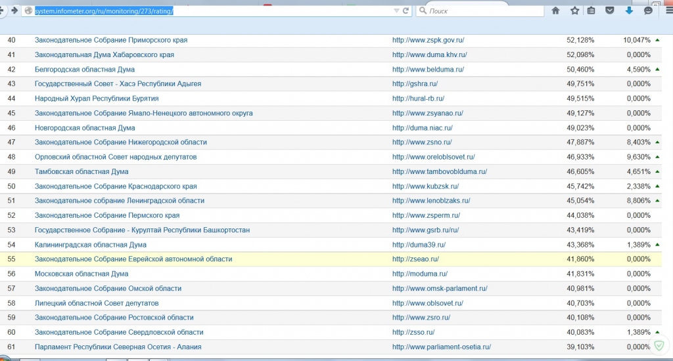Click the Pocket save icon

pos(610,11)
